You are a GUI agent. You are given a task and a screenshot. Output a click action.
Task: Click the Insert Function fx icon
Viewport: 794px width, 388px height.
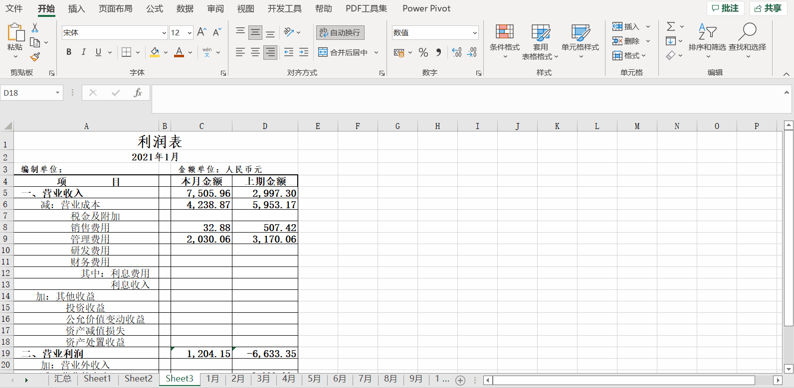(x=138, y=93)
